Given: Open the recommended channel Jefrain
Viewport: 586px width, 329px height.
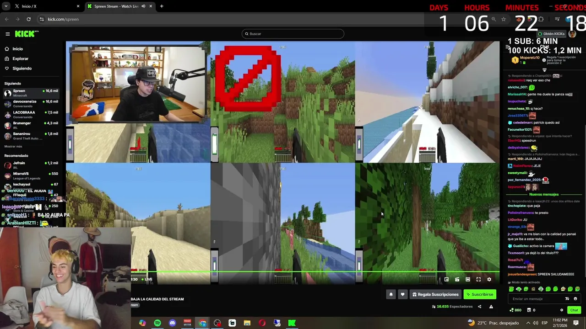Looking at the screenshot, I should [x=31, y=165].
